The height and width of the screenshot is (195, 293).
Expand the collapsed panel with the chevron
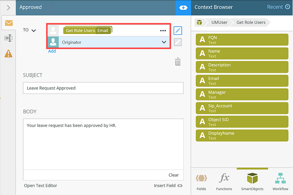click(x=8, y=7)
